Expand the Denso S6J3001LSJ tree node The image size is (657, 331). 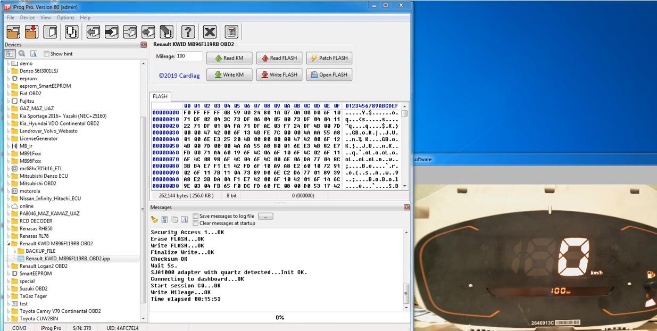tap(8, 71)
